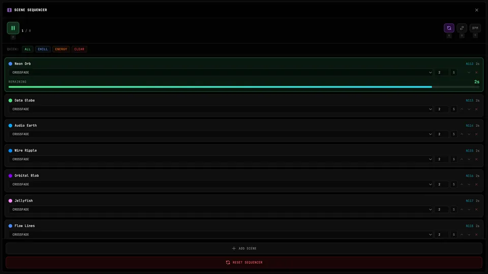The width and height of the screenshot is (488, 274).
Task: Toggle seconds unit for Jellyfish
Action: click(454, 210)
